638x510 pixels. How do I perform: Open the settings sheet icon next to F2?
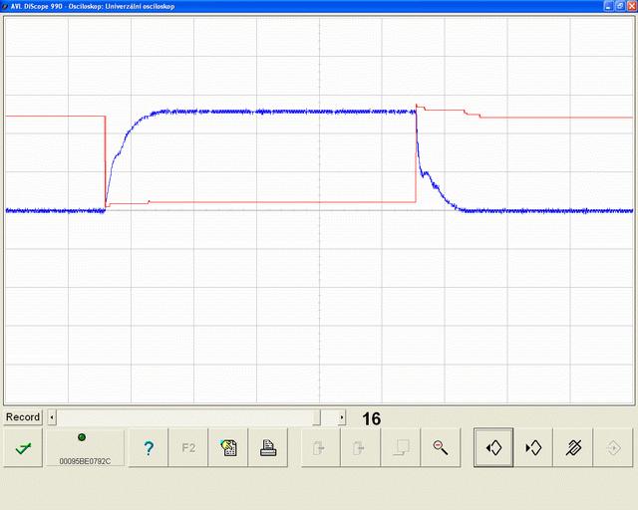click(228, 448)
